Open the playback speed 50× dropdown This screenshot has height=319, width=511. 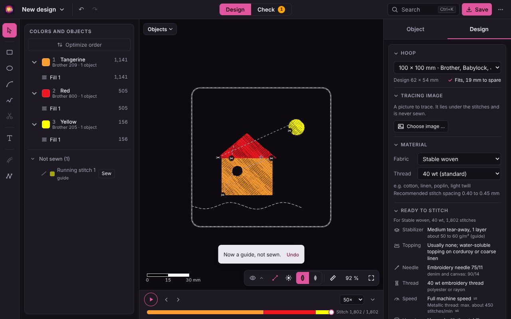tap(352, 299)
